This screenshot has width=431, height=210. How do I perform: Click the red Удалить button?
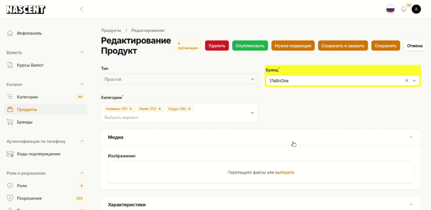coord(217,46)
